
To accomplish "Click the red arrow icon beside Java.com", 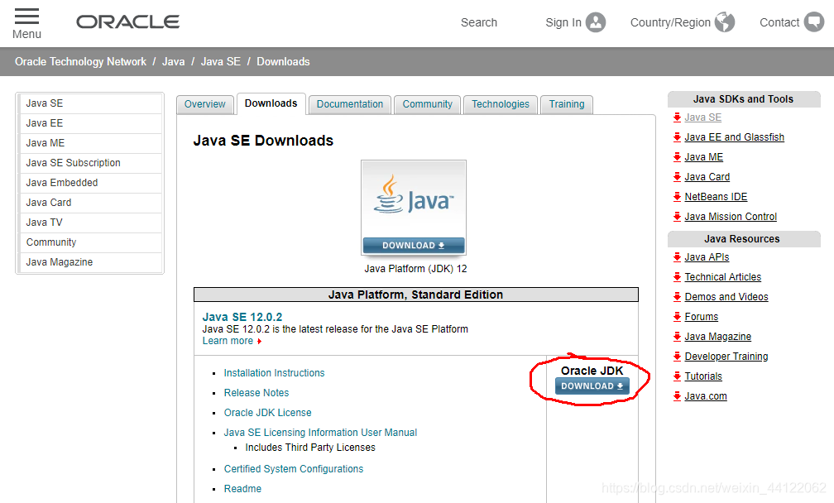I will coord(677,396).
